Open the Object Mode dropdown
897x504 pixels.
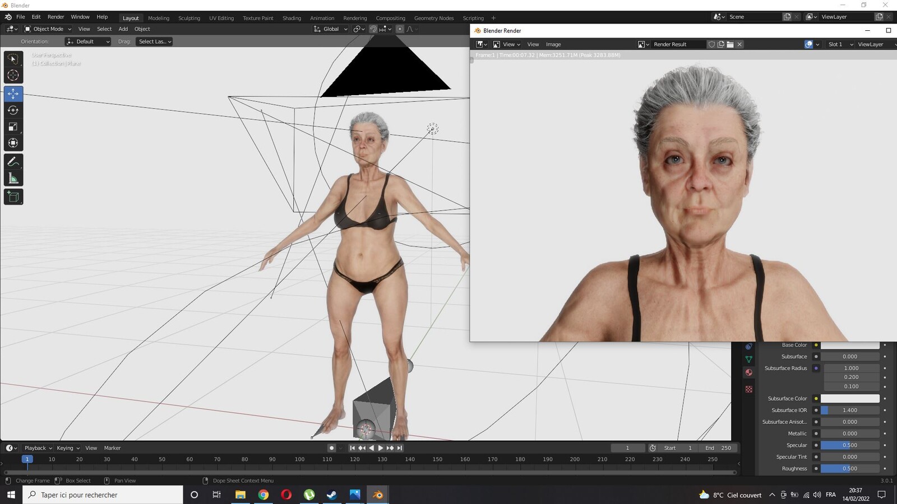point(48,29)
